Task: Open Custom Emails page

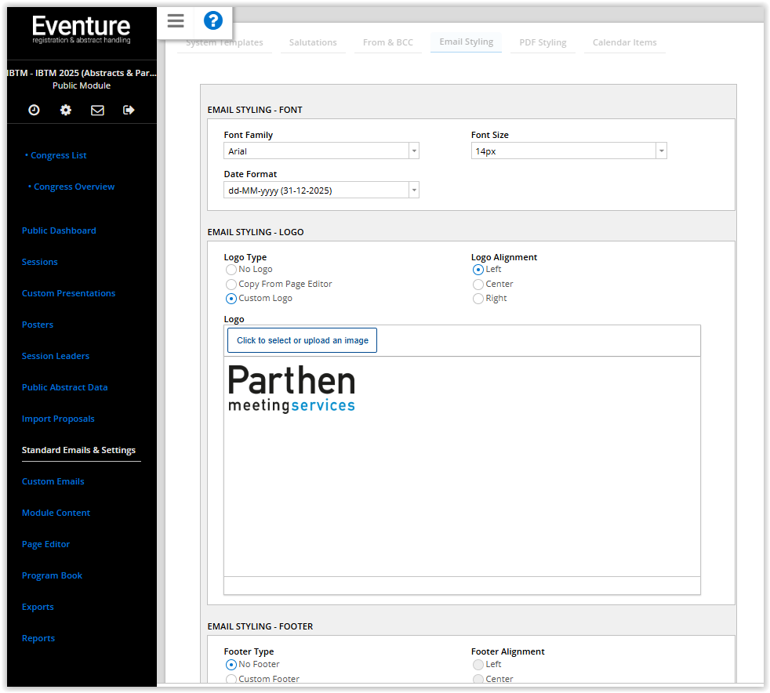Action: [53, 482]
